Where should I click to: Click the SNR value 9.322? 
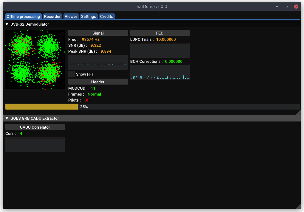click(96, 46)
